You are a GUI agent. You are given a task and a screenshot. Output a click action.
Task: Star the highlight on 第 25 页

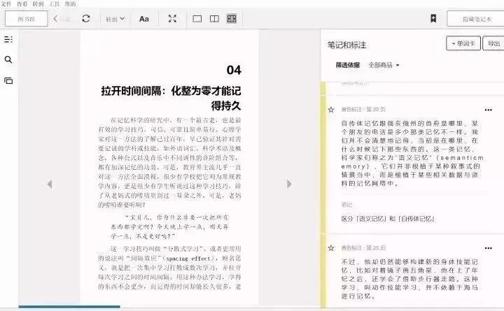(331, 248)
